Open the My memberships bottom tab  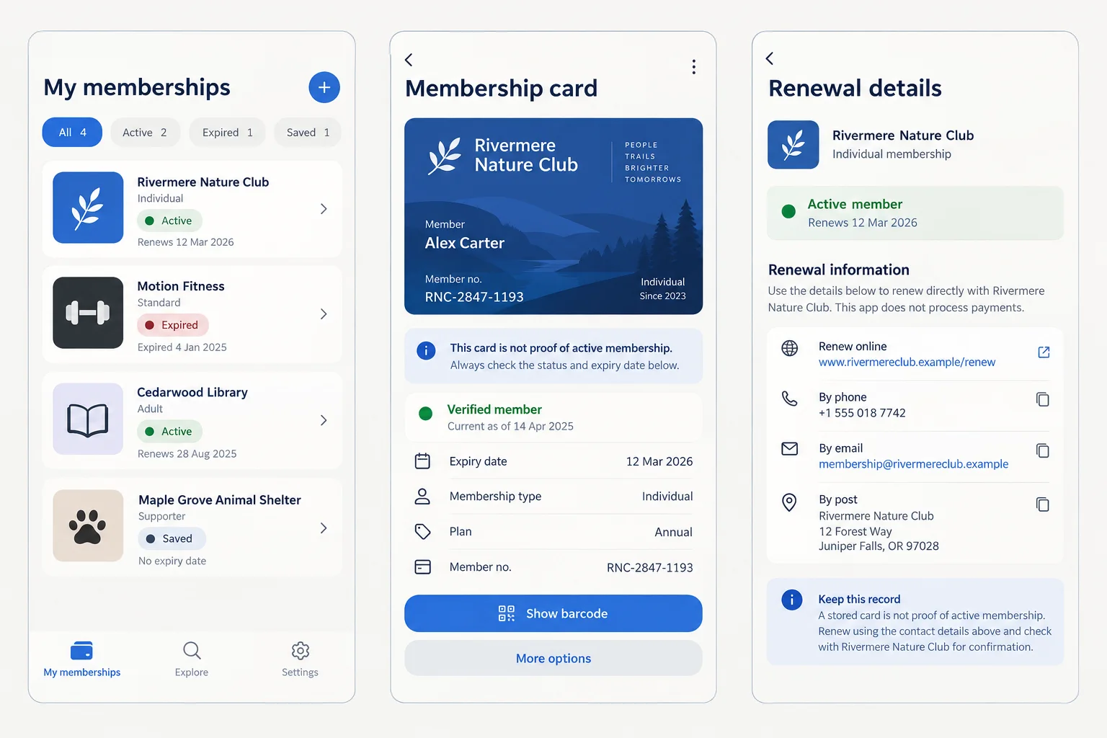[82, 659]
